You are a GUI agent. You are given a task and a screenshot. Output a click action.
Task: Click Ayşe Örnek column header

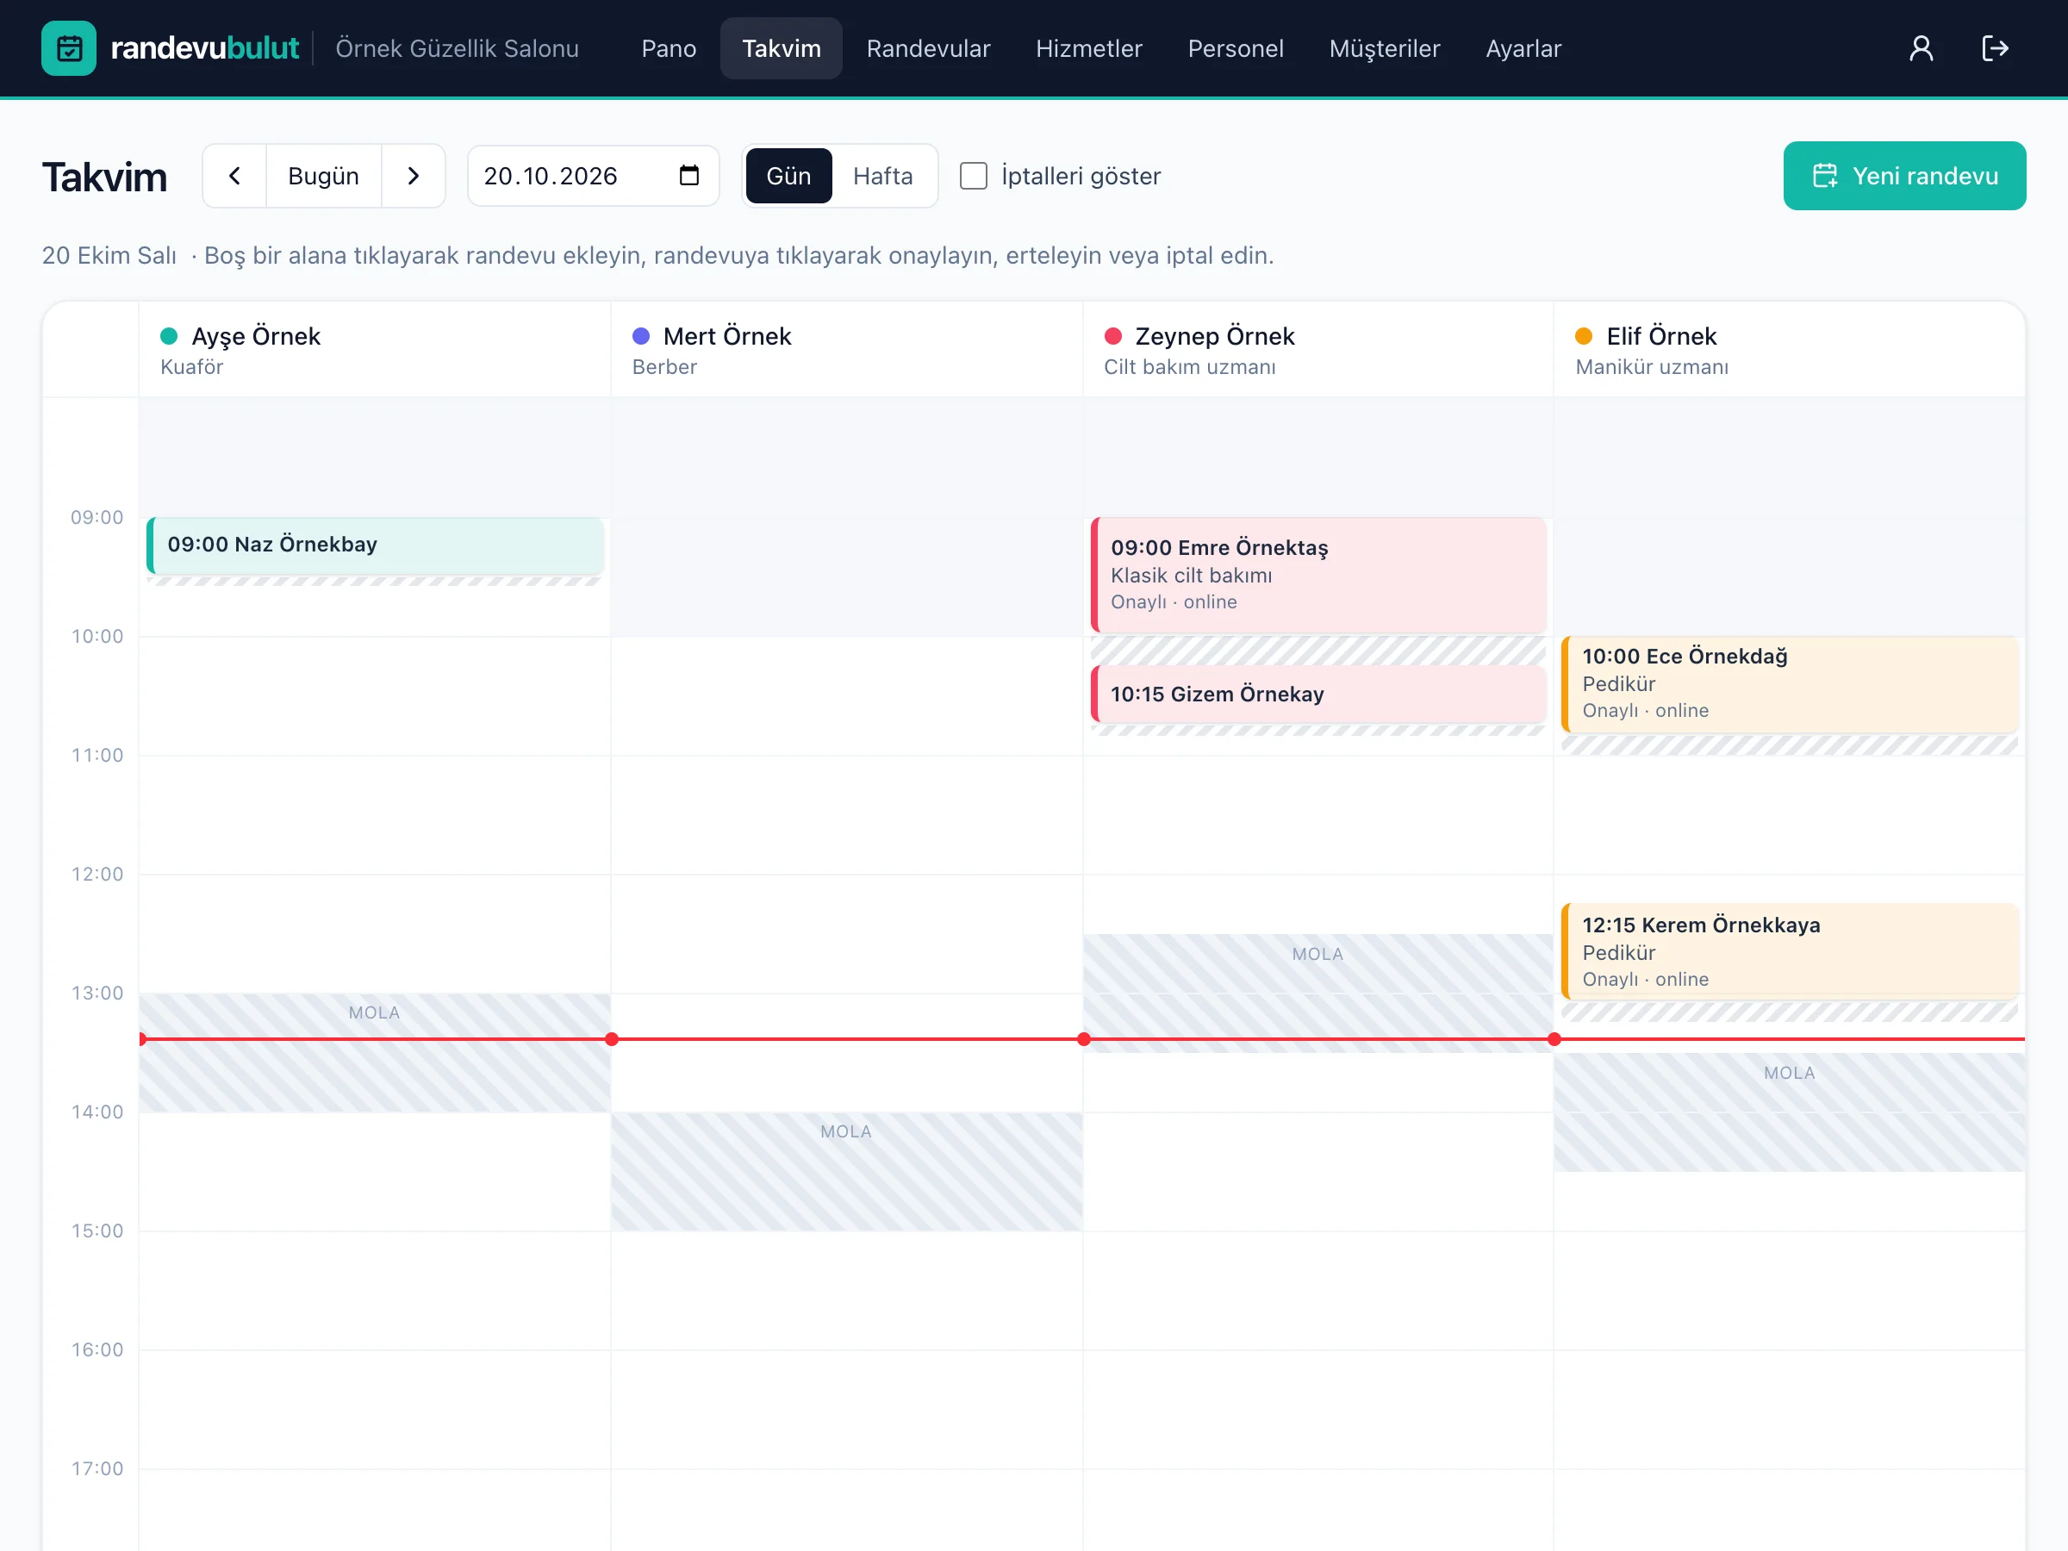[x=375, y=351]
